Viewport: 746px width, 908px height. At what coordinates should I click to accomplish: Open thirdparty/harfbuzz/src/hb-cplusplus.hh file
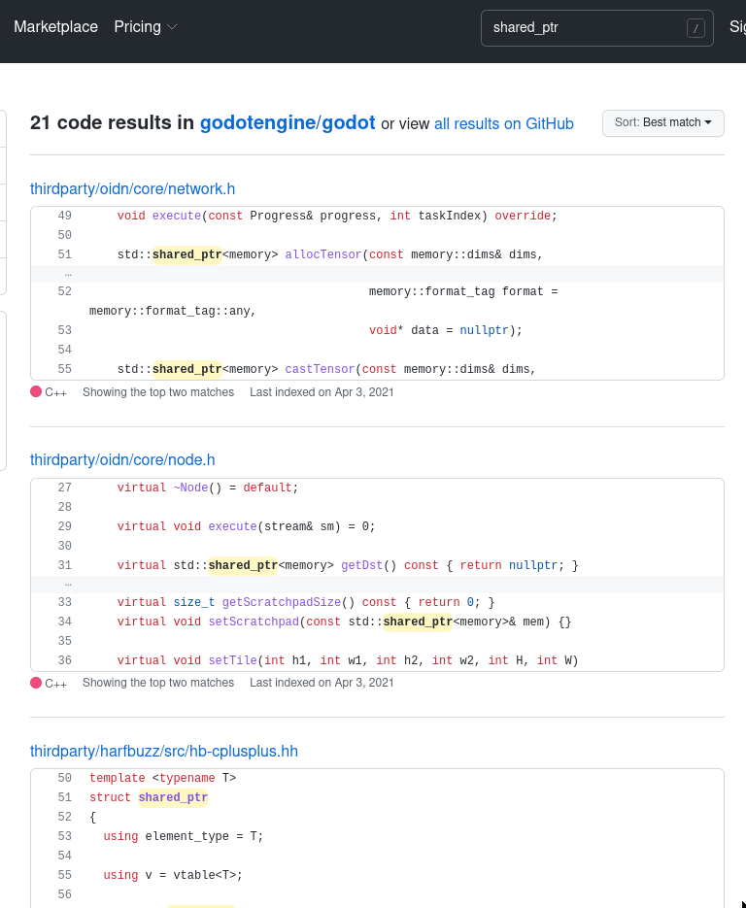pyautogui.click(x=164, y=751)
